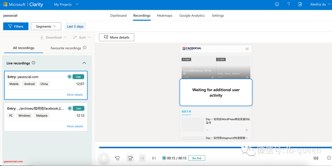This screenshot has width=332, height=166.
Task: Collapse the Live recordings section
Action: [x=84, y=63]
